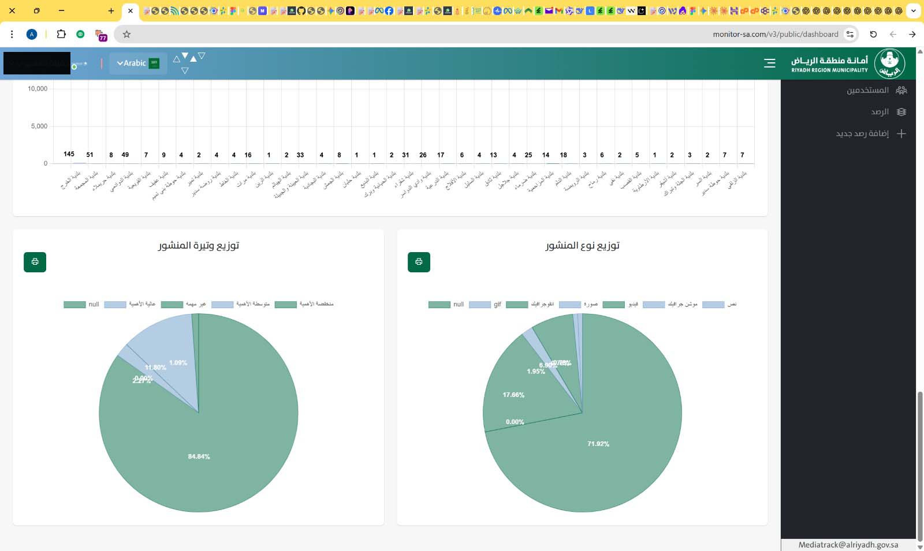Viewport: 924px width, 551px height.
Task: Open a new browser tab
Action: (x=111, y=10)
